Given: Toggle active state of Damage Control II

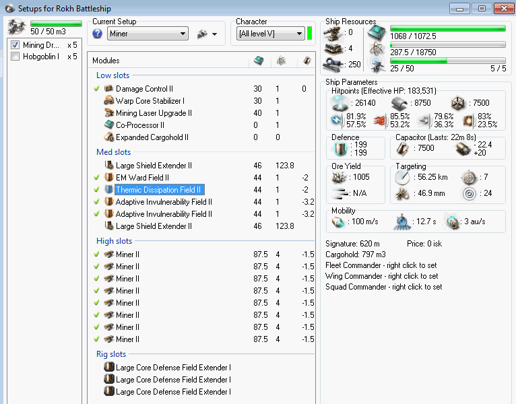Looking at the screenshot, I should pos(96,88).
